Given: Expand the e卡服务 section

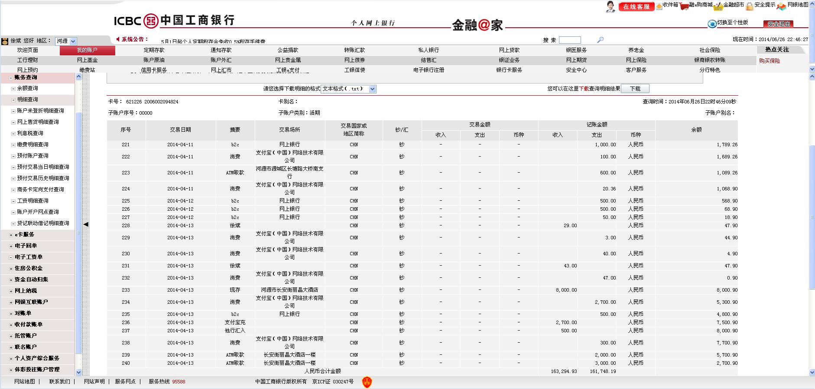Looking at the screenshot, I should click(11, 235).
